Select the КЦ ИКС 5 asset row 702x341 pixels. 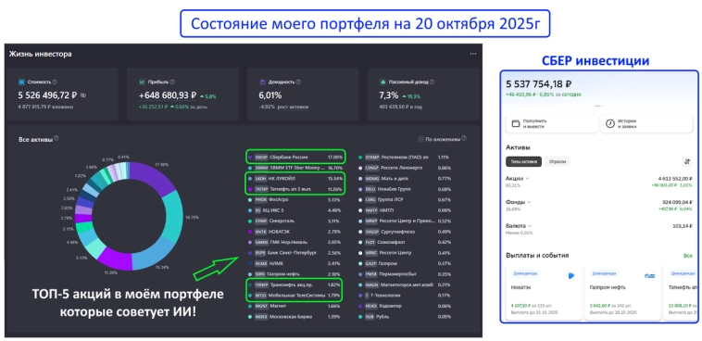click(295, 210)
